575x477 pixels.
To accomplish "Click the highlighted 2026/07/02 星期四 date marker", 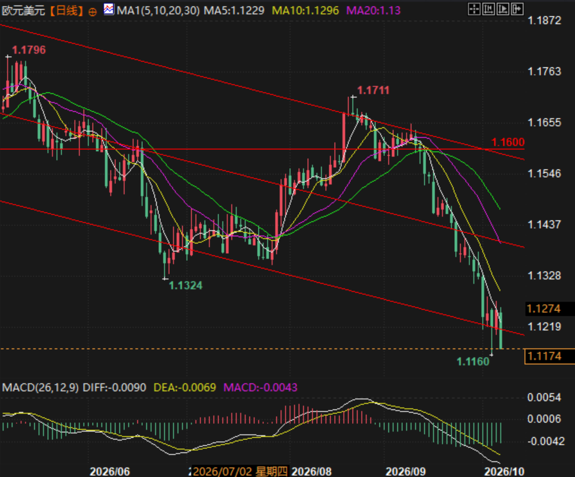I will (240, 471).
